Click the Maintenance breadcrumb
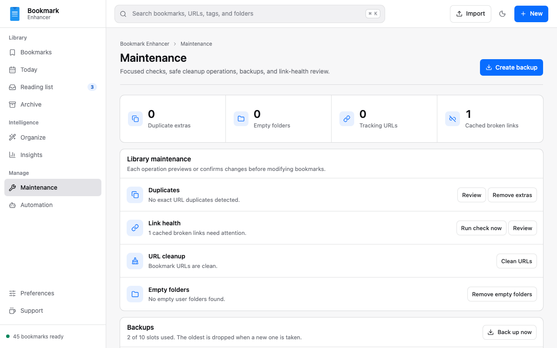 [196, 44]
